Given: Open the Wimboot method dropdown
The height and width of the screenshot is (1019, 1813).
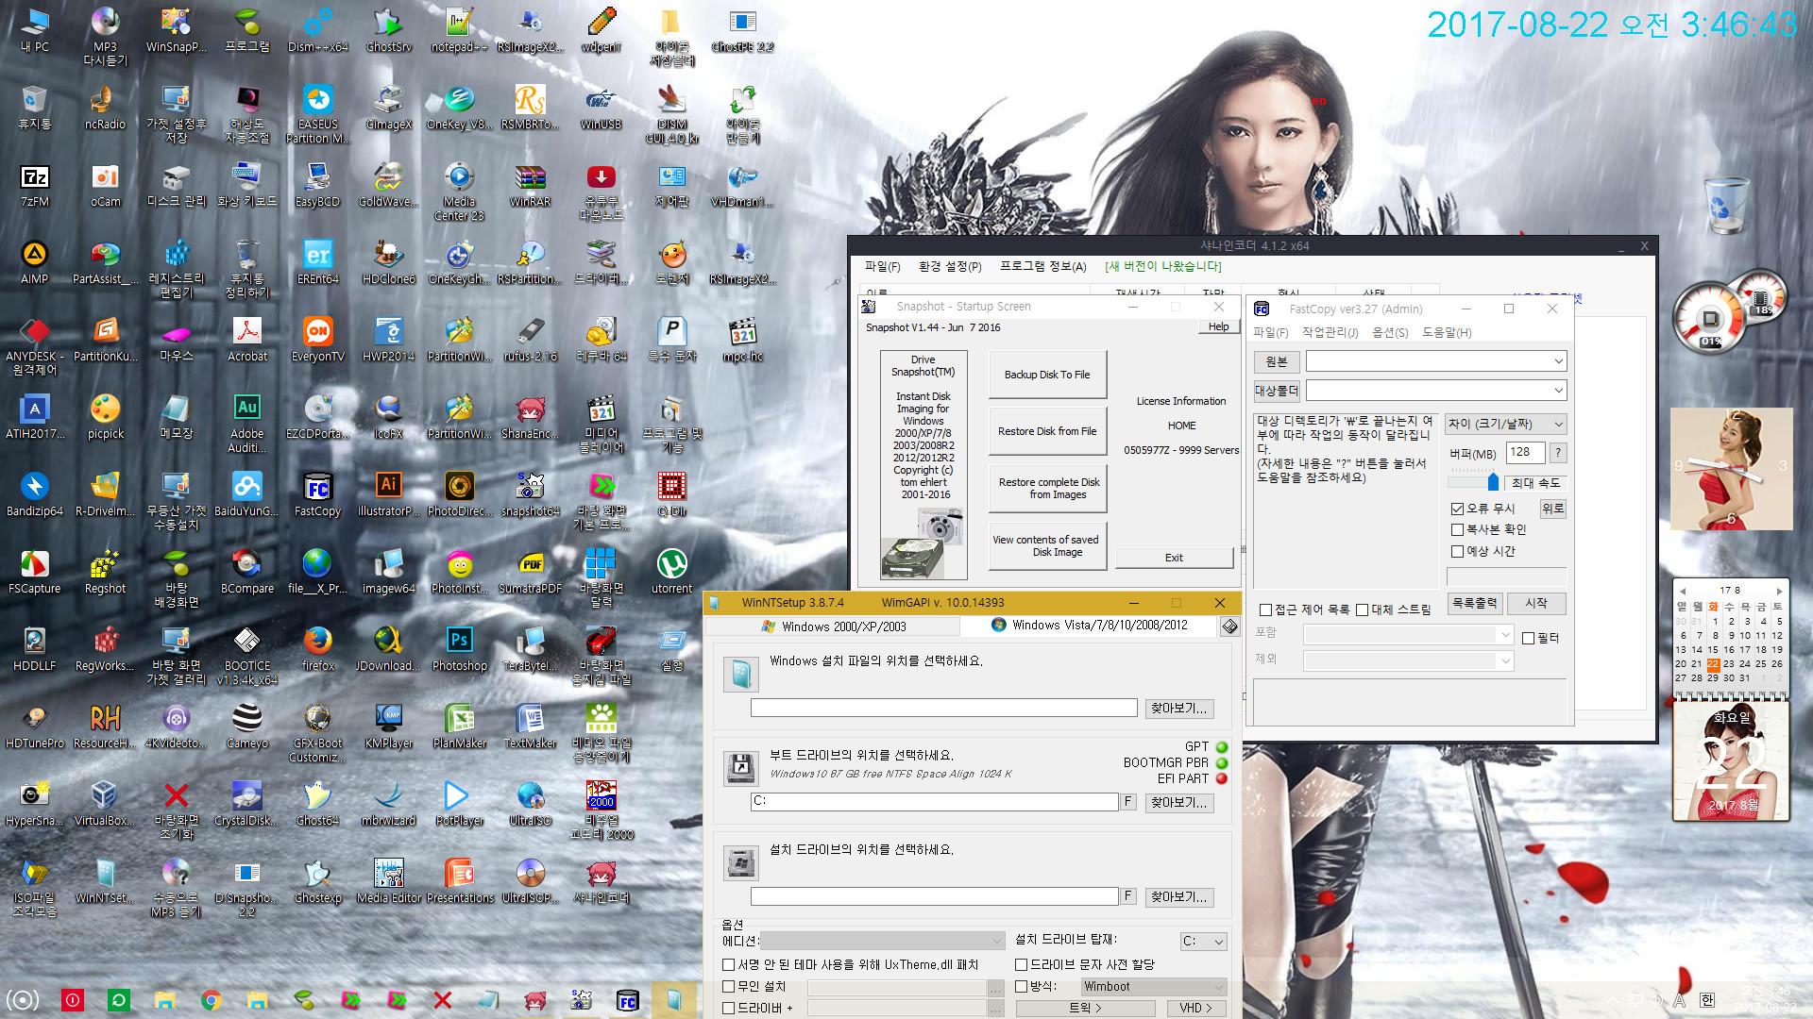Looking at the screenshot, I should [1154, 986].
